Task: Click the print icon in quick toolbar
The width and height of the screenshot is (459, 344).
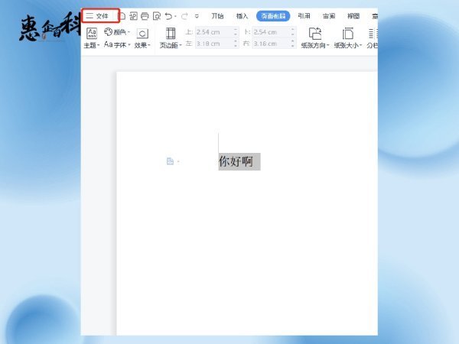Action: 145,15
